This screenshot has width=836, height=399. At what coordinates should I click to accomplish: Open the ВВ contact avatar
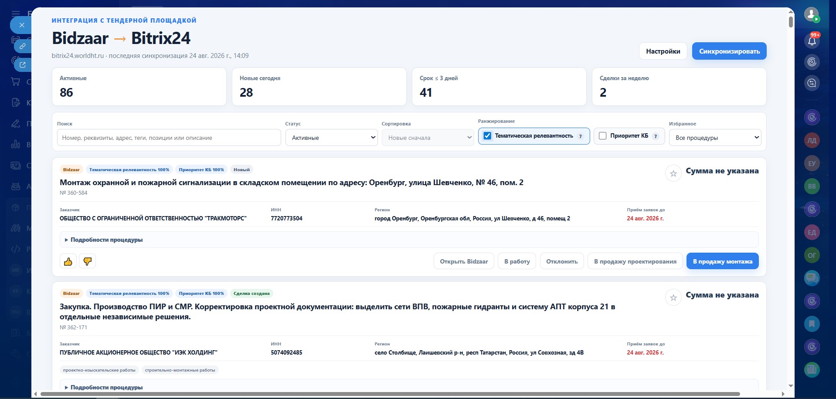[812, 186]
